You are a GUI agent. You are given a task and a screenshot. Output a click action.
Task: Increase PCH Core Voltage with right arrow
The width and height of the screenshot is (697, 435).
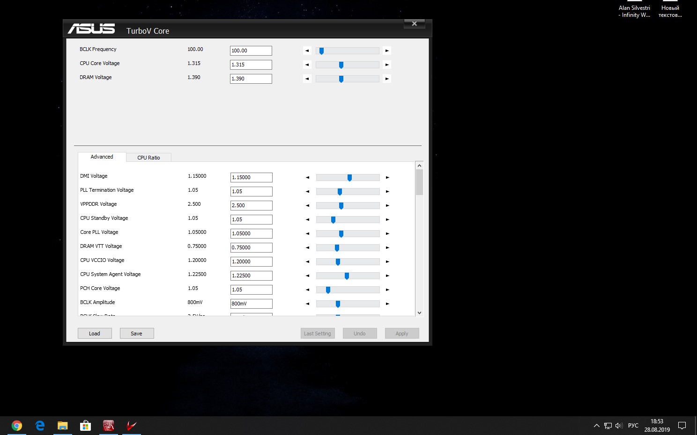(387, 290)
